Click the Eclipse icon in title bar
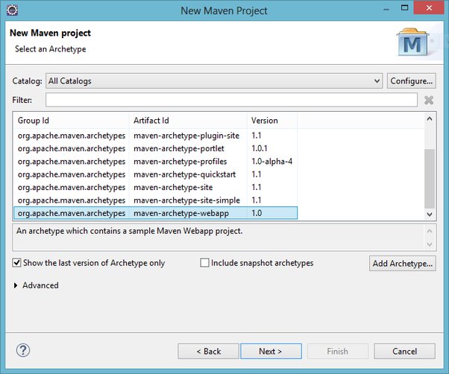The height and width of the screenshot is (374, 449). 12,10
